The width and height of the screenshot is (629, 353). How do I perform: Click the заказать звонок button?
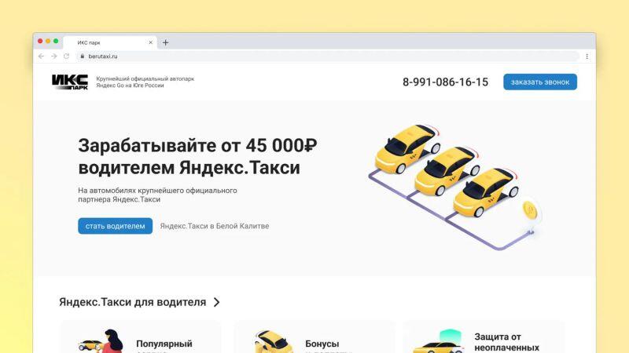click(x=539, y=82)
